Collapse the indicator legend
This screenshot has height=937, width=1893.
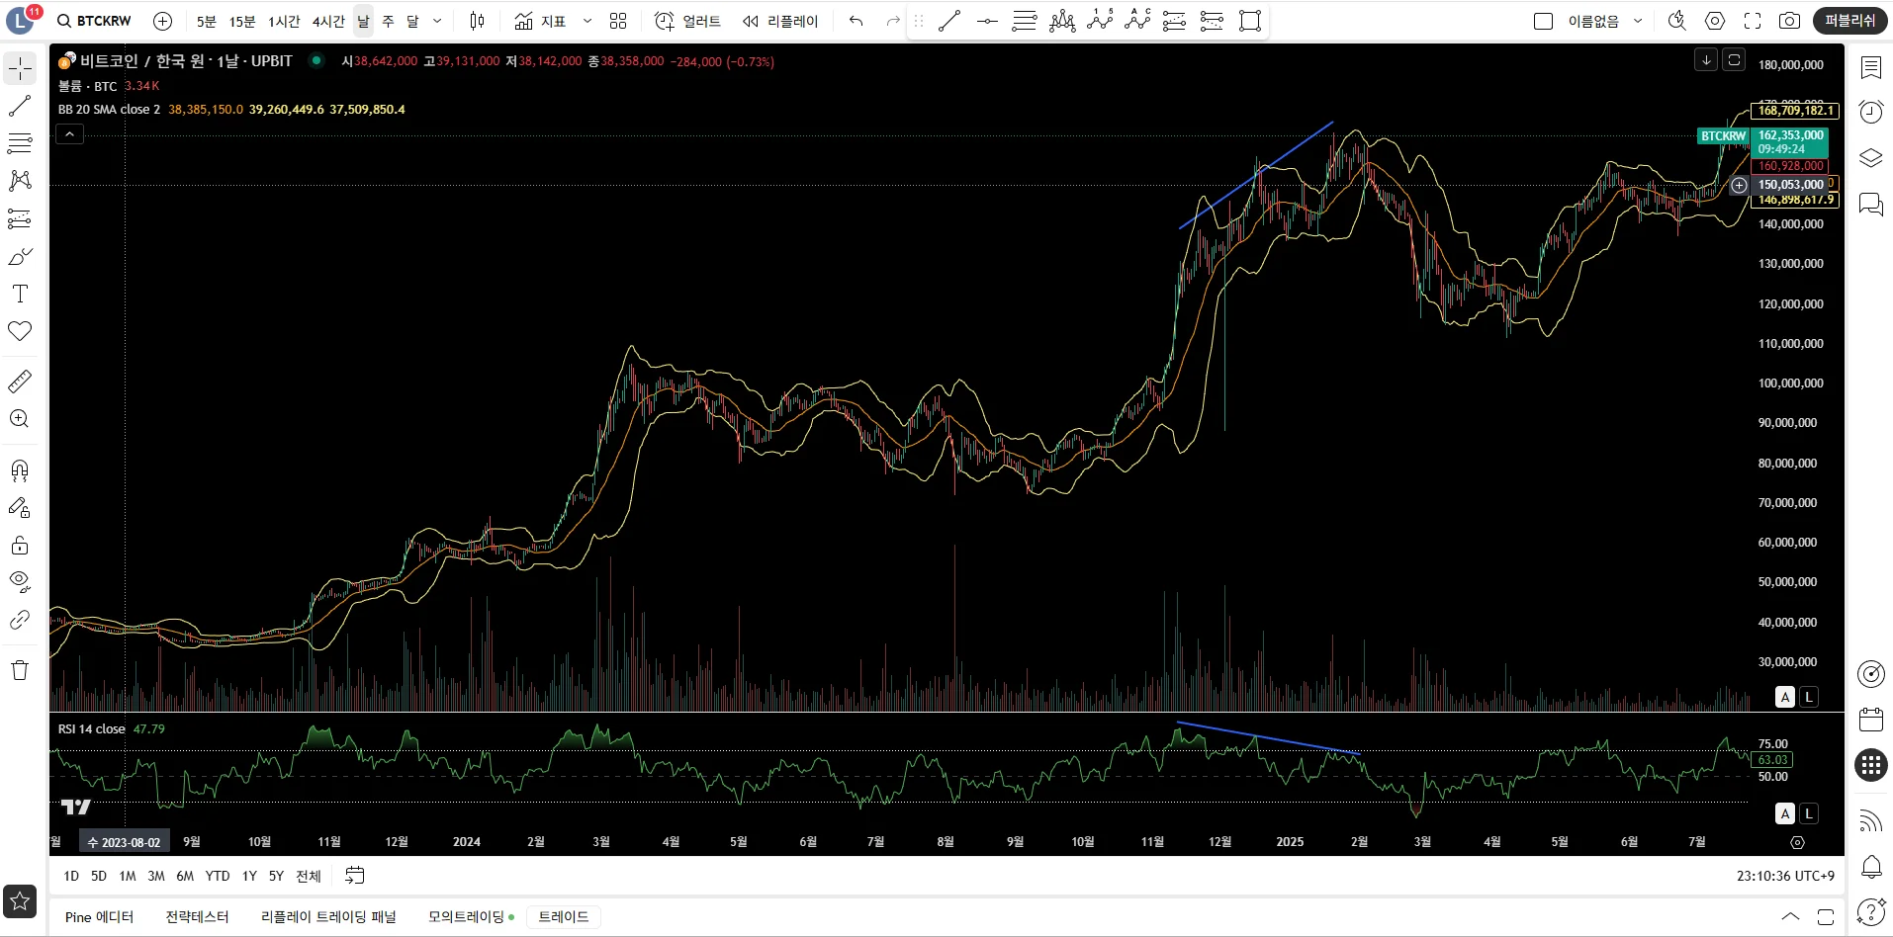(x=69, y=134)
